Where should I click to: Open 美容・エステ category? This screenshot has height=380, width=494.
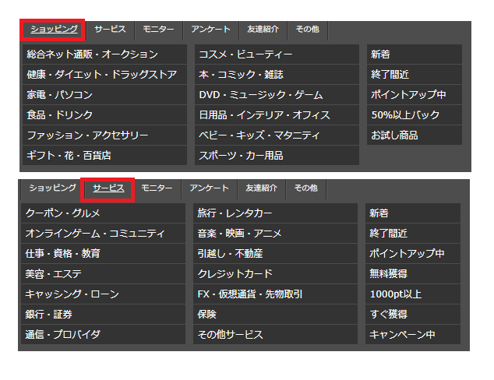click(x=103, y=273)
